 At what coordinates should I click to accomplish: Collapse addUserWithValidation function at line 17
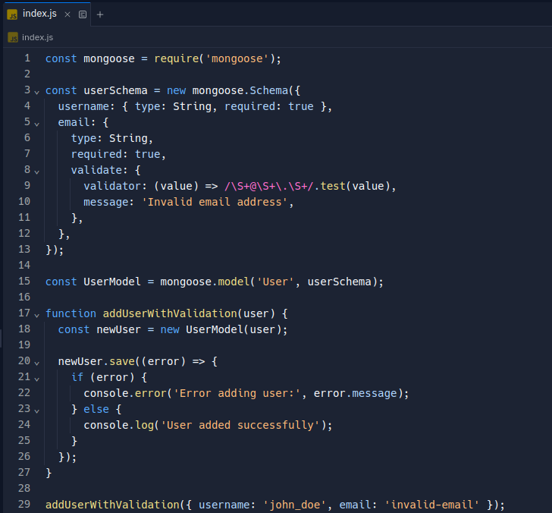[36, 316]
